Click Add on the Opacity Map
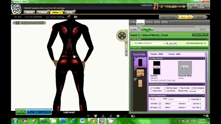Screen dimensions: 221x124 click(x=184, y=67)
